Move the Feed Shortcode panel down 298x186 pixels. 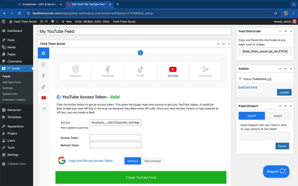click(285, 31)
